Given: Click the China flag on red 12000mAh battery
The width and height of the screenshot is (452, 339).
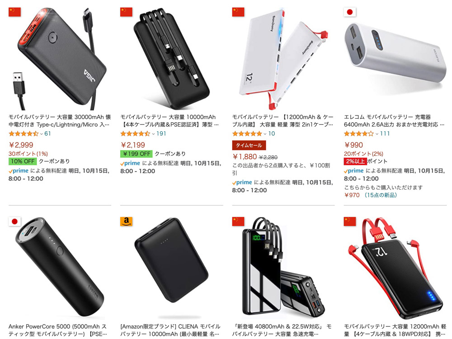Looking at the screenshot, I should (350, 222).
